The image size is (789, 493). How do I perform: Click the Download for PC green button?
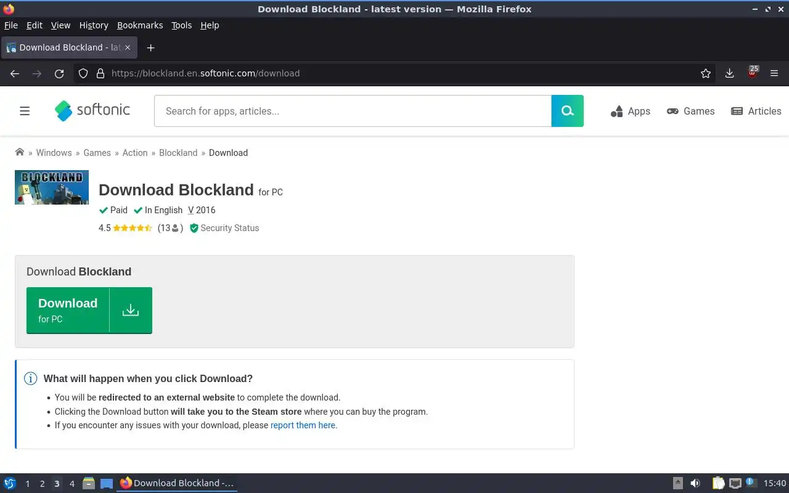[89, 310]
